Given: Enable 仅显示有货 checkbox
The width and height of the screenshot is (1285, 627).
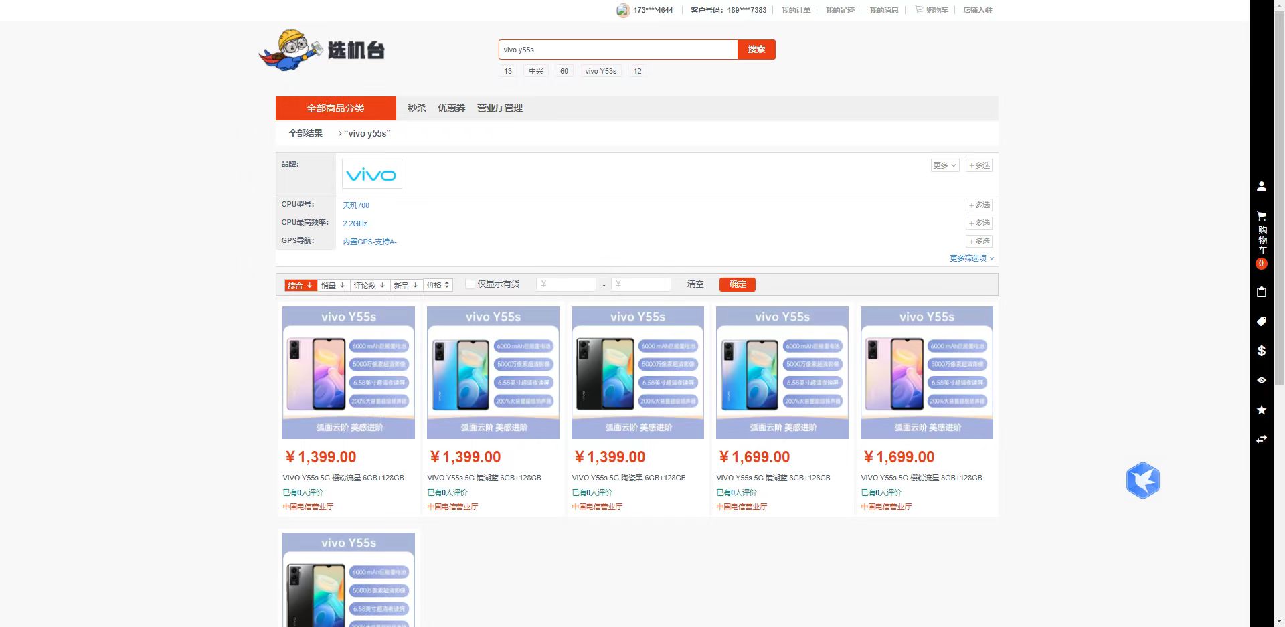Looking at the screenshot, I should [470, 284].
